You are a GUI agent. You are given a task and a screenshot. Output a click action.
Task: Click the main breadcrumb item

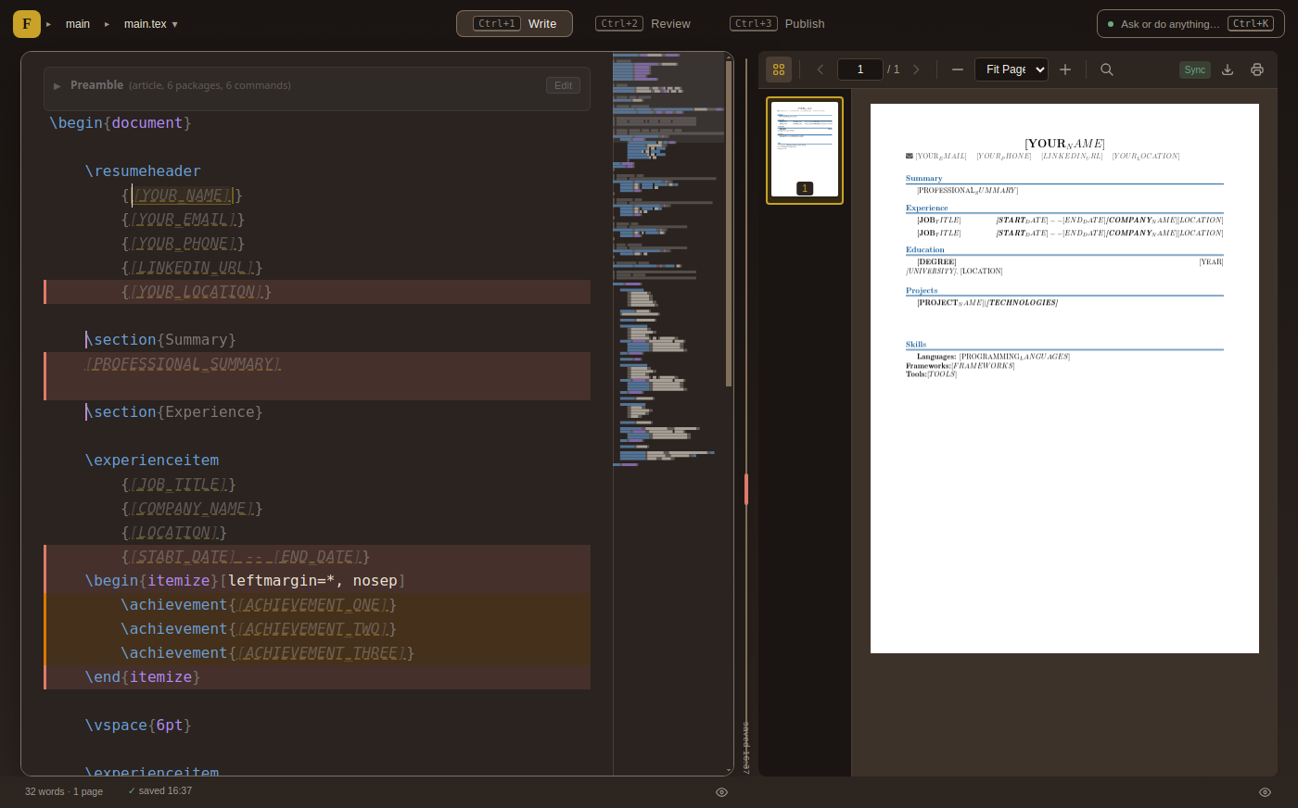click(78, 24)
